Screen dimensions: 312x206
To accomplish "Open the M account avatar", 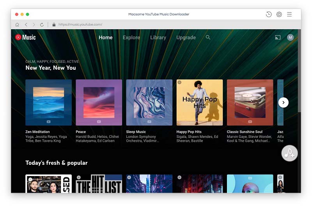I will coord(290,37).
